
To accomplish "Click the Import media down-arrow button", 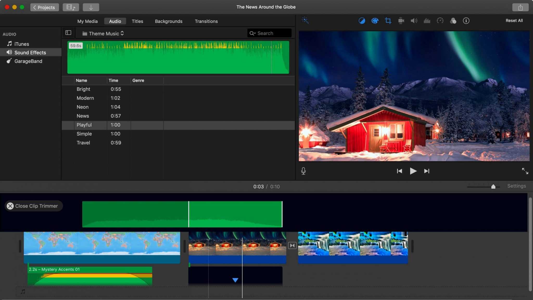I will click(x=91, y=7).
